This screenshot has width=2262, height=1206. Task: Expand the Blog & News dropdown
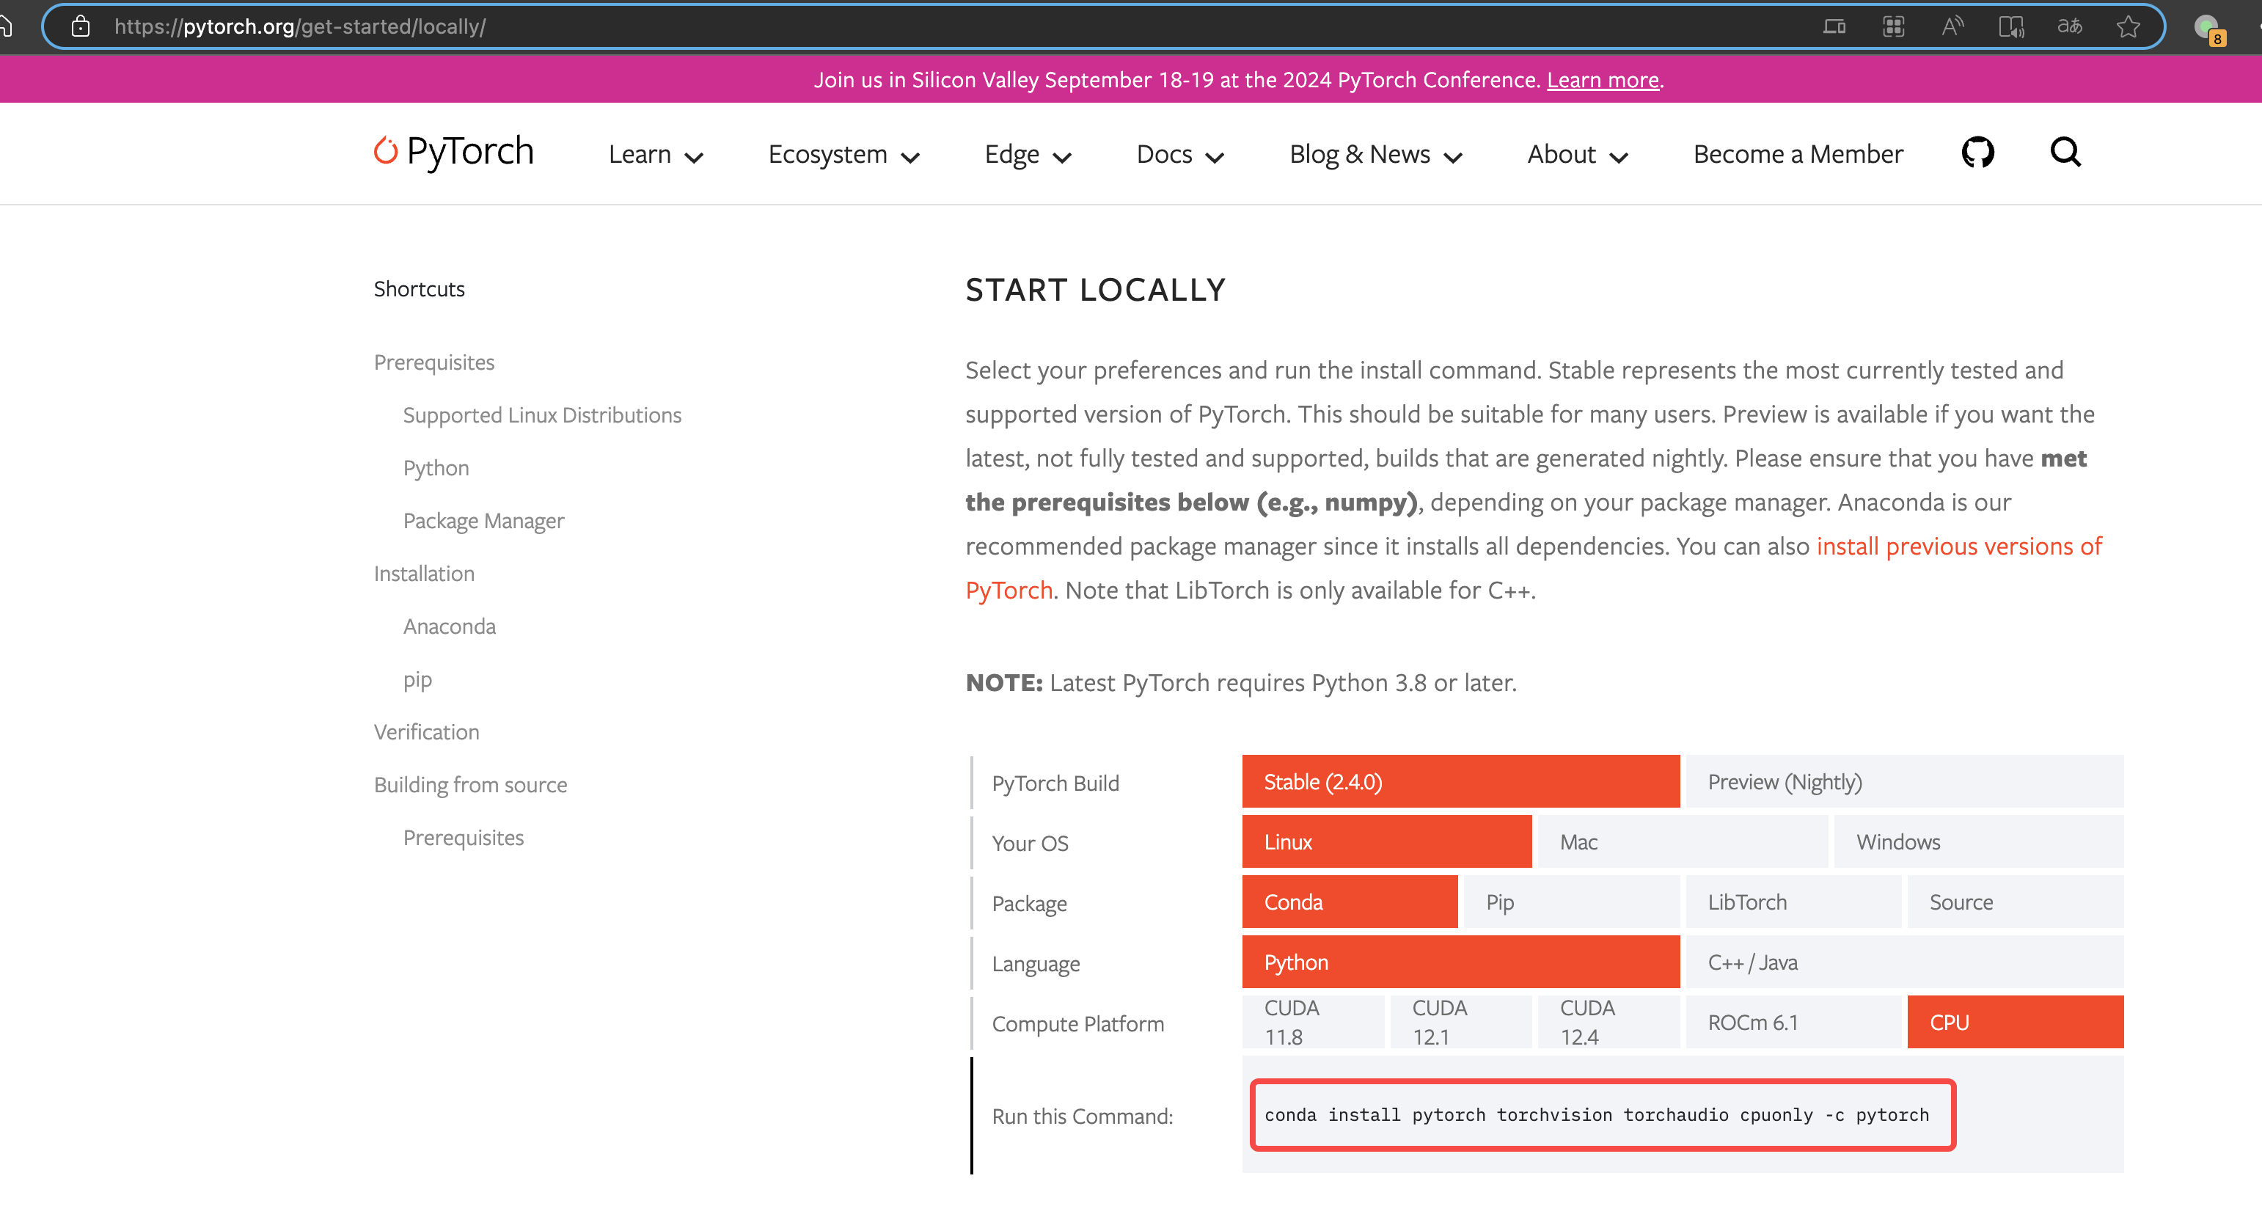point(1376,155)
